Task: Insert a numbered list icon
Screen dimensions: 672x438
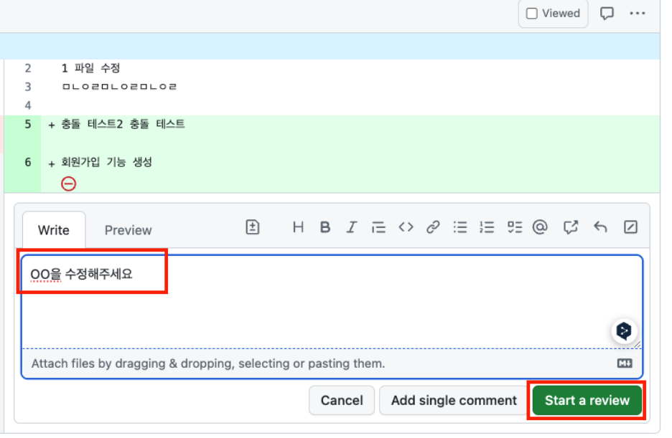Action: tap(487, 227)
